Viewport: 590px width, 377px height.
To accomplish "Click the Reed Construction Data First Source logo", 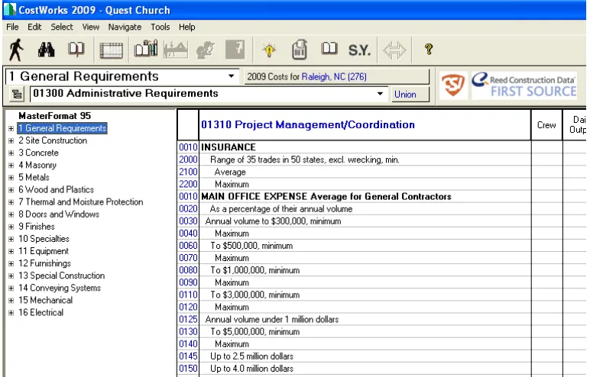I will pos(524,85).
